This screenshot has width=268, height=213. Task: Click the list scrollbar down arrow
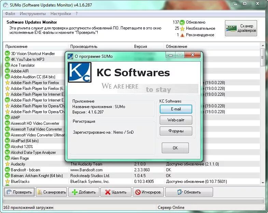(263, 183)
